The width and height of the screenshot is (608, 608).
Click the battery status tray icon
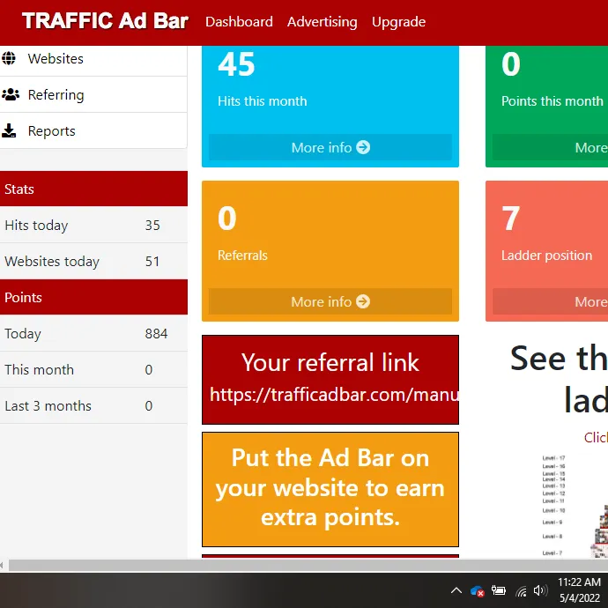(x=498, y=590)
